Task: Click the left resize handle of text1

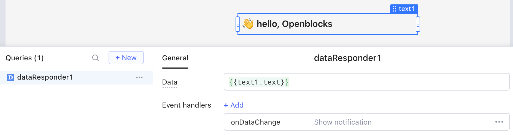Action: 238,24
